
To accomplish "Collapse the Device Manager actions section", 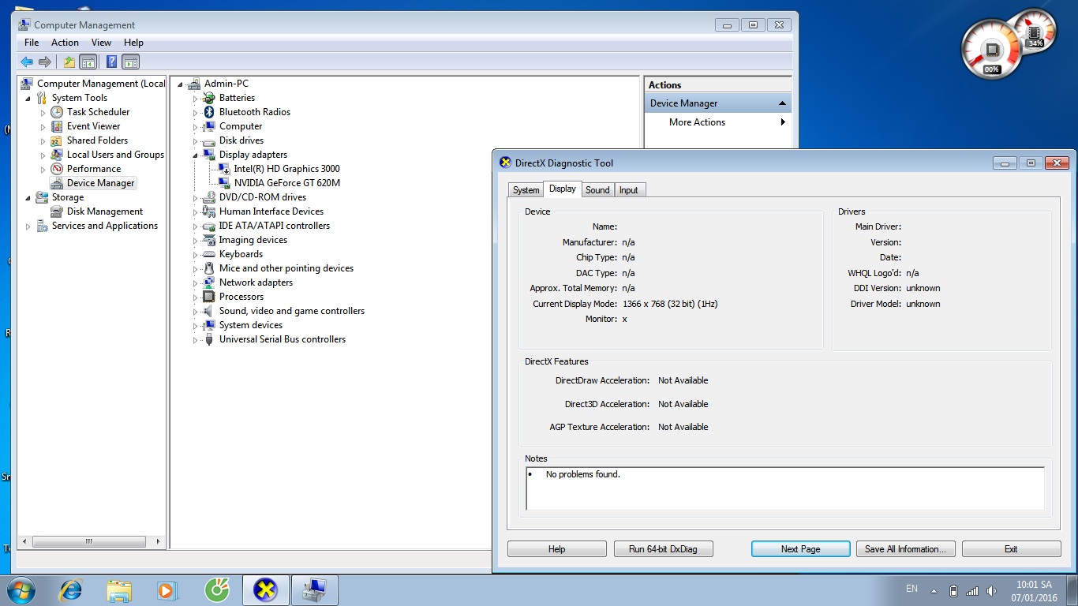I will coord(782,103).
